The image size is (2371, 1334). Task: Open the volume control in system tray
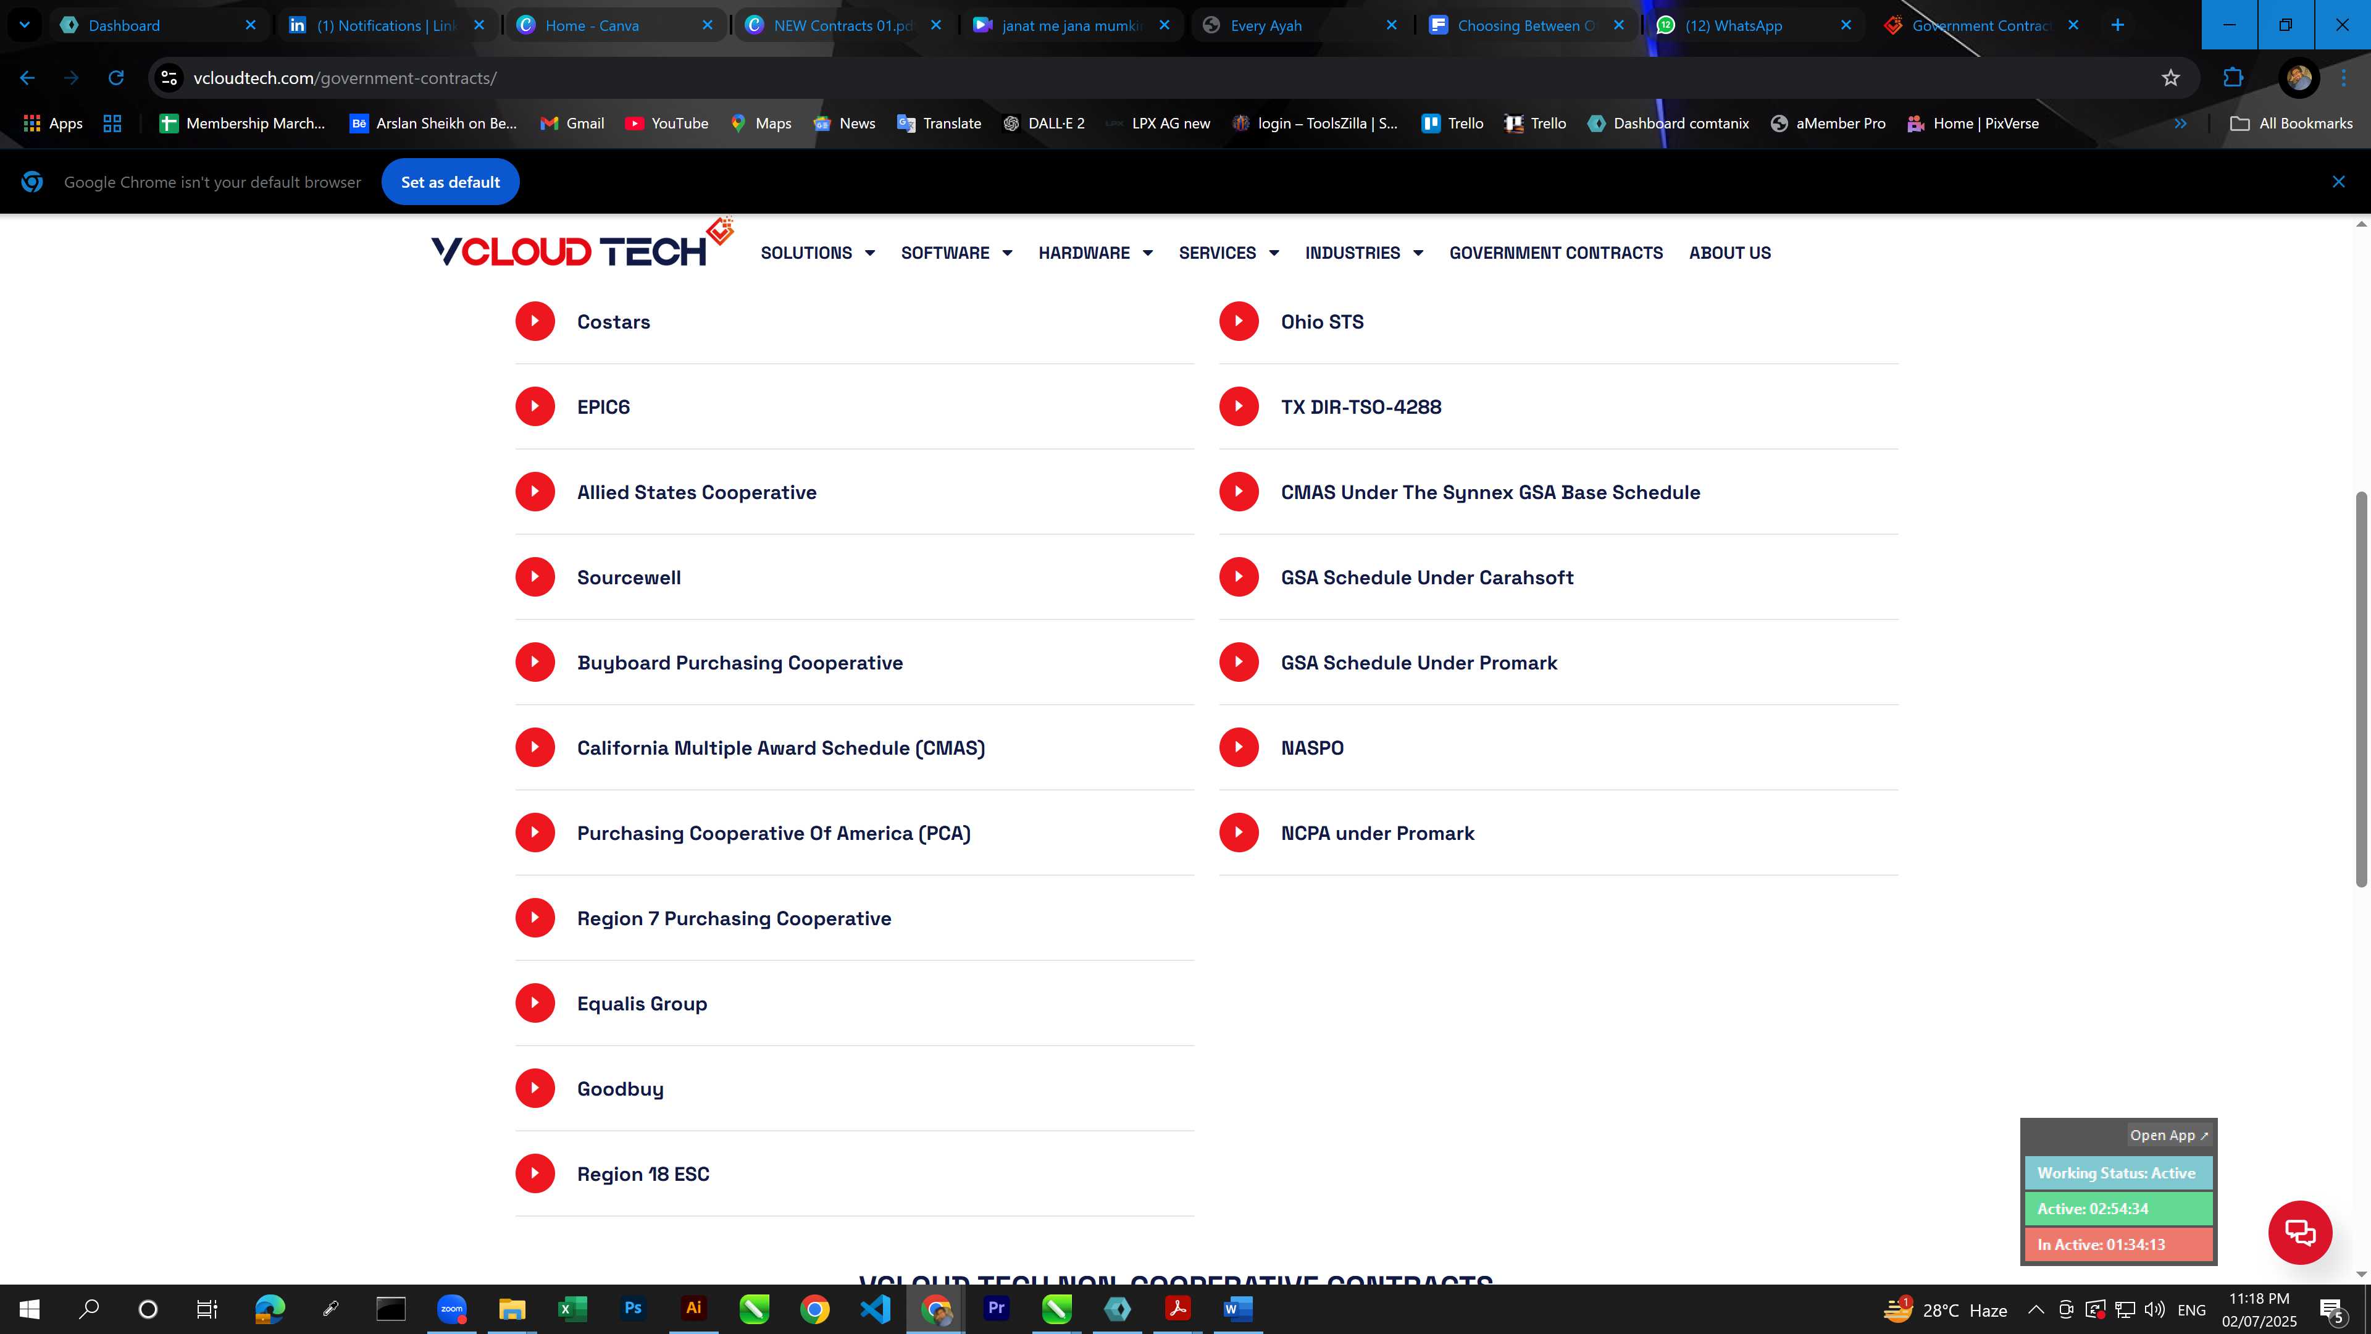point(2154,1309)
